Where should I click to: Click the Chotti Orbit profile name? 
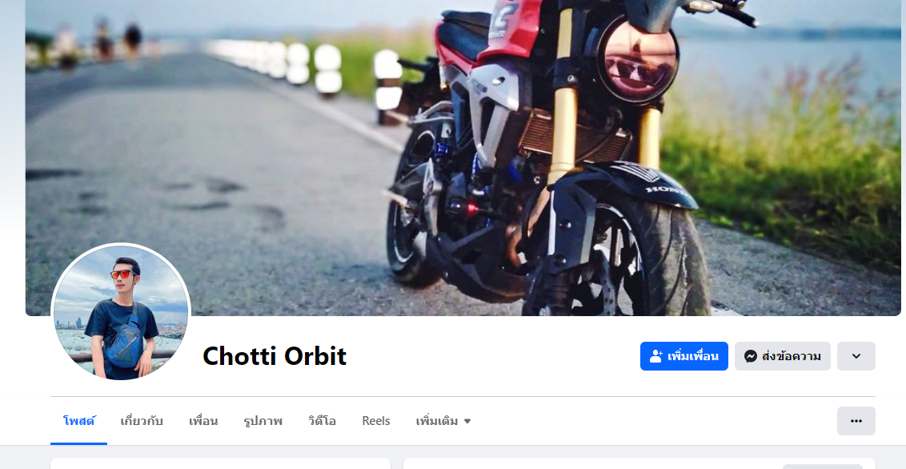click(x=275, y=356)
